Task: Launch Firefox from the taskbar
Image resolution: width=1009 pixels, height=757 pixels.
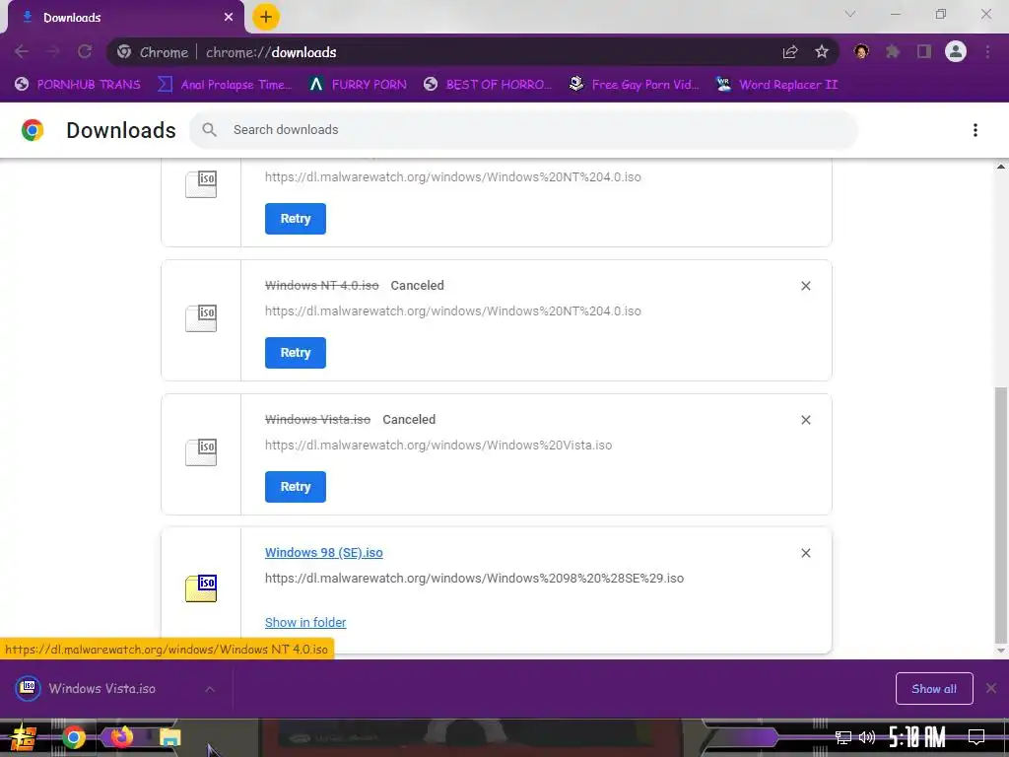Action: [x=121, y=736]
